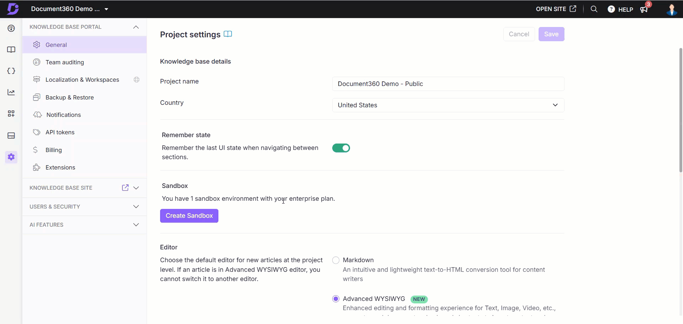This screenshot has height=324, width=683.
Task: Open the analytics chart icon
Action: [11, 92]
